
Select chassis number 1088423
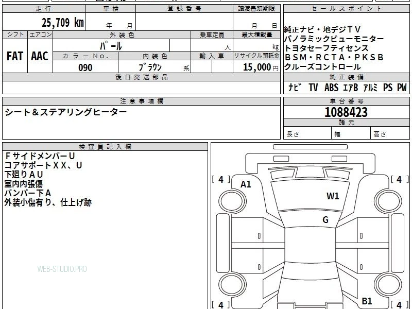tap(346, 112)
